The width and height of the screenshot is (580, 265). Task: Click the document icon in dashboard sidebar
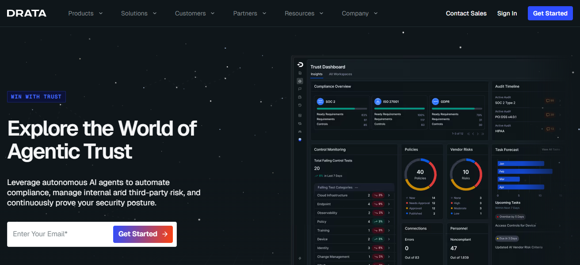pos(300,73)
